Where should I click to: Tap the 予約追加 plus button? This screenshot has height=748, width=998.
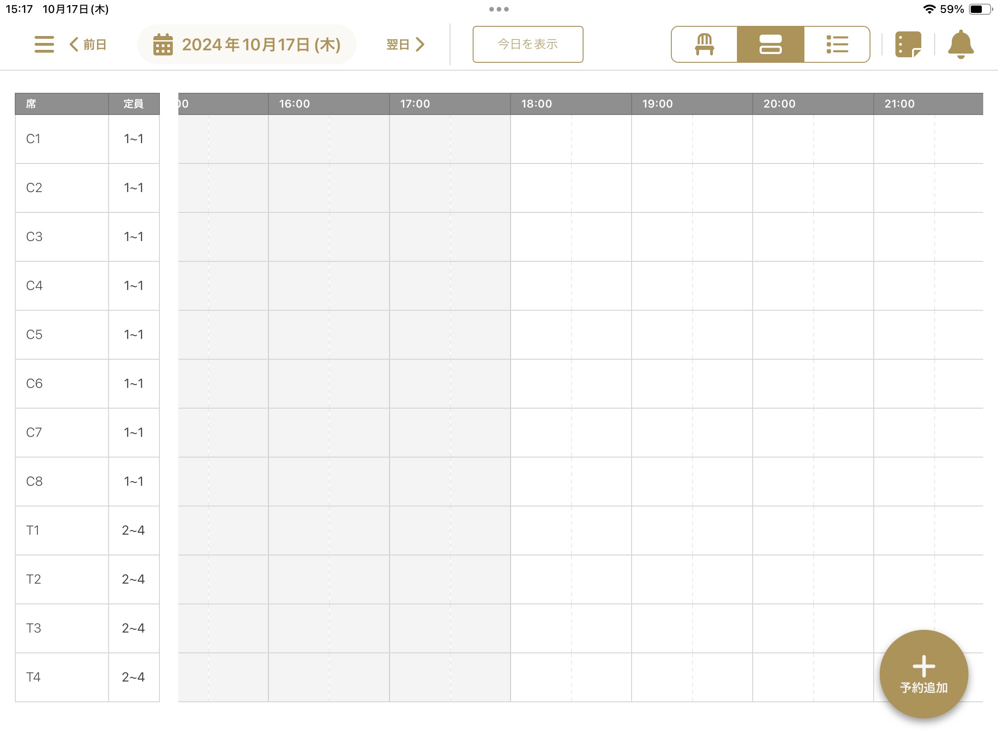pos(924,674)
